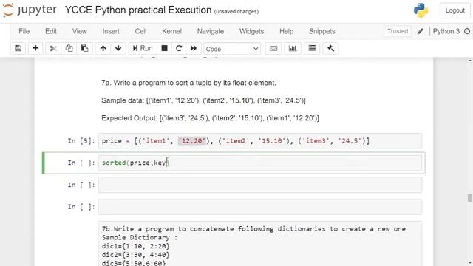Open the Widgets menu
Image resolution: width=473 pixels, height=266 pixels.
point(251,31)
